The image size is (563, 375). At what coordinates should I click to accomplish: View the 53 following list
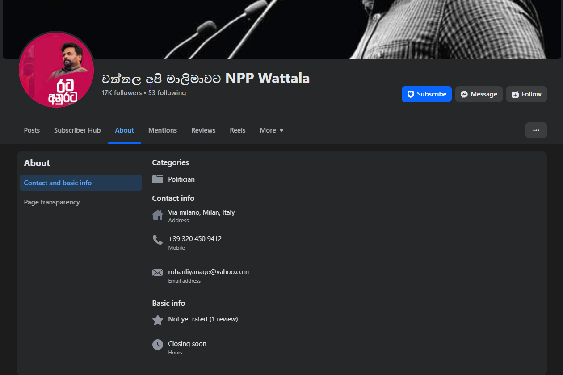167,93
